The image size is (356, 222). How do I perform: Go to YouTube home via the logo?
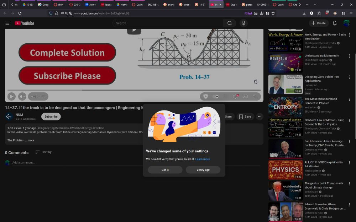(x=24, y=23)
